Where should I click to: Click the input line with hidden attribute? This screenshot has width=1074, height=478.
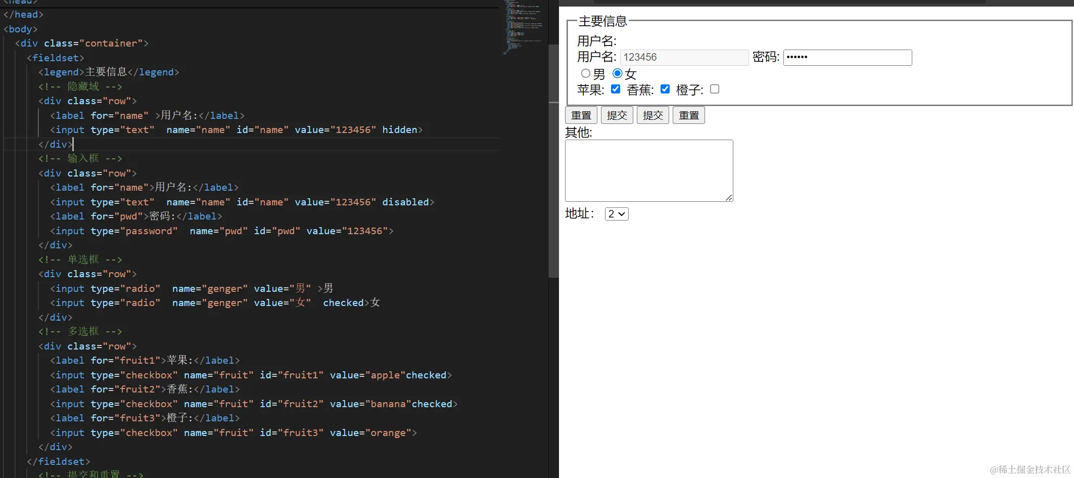pyautogui.click(x=237, y=129)
